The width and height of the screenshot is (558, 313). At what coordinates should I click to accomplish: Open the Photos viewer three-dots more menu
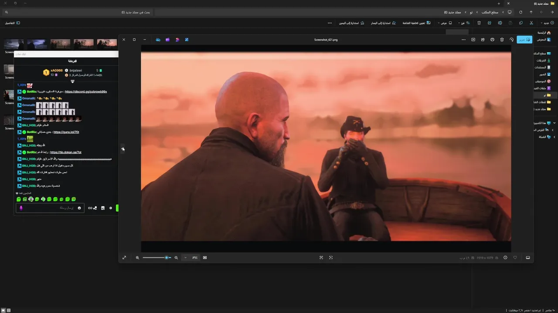[463, 40]
